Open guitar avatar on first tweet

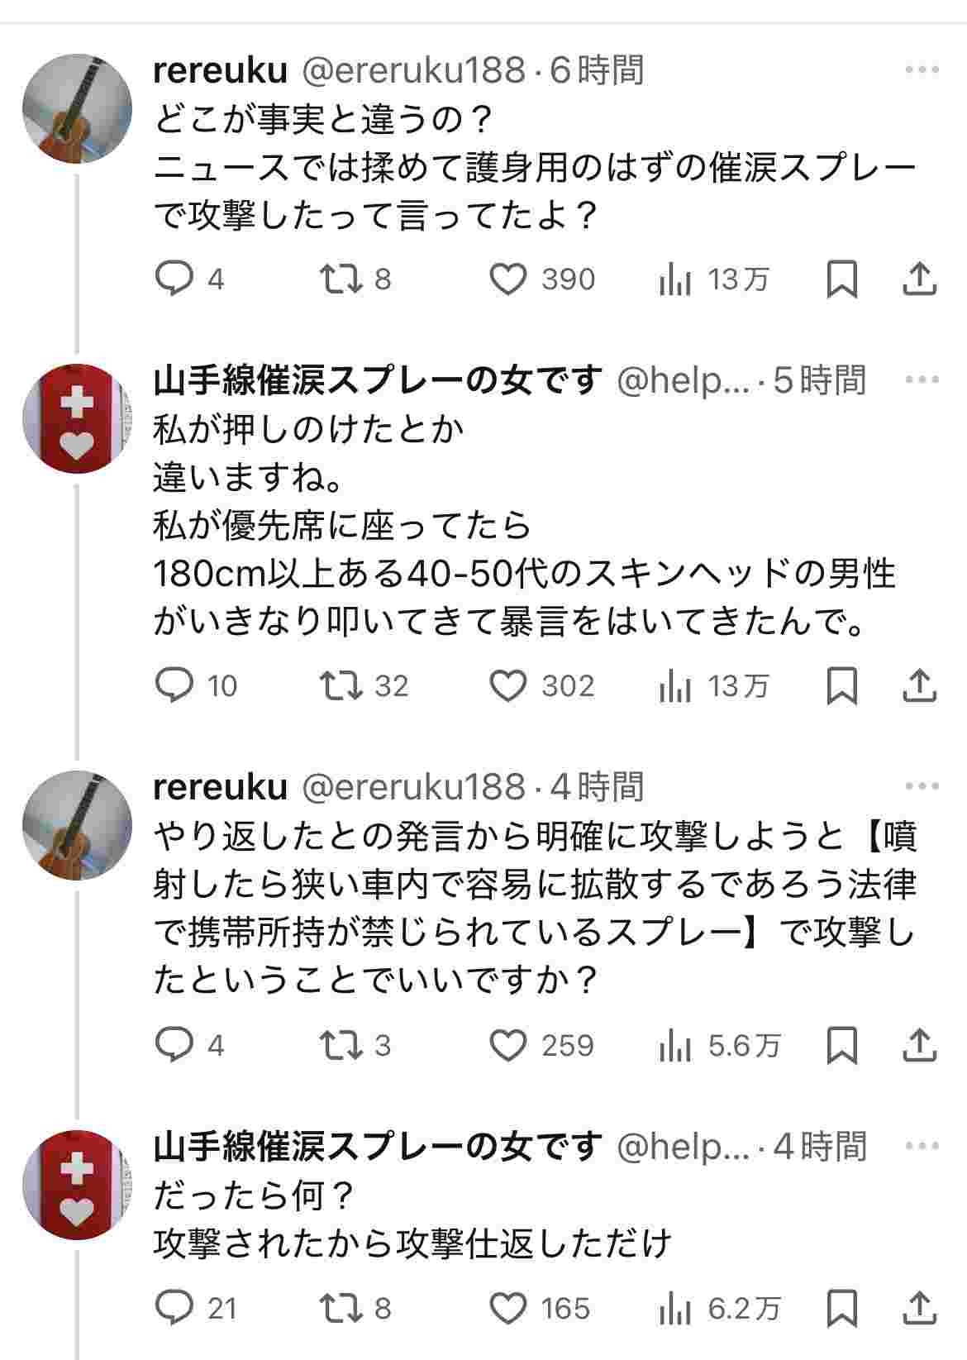pos(77,109)
